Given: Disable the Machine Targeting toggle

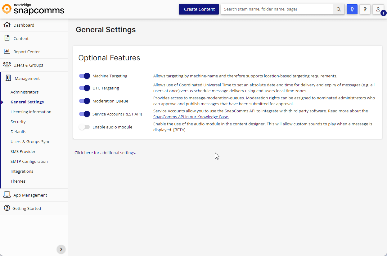Looking at the screenshot, I should [x=84, y=76].
